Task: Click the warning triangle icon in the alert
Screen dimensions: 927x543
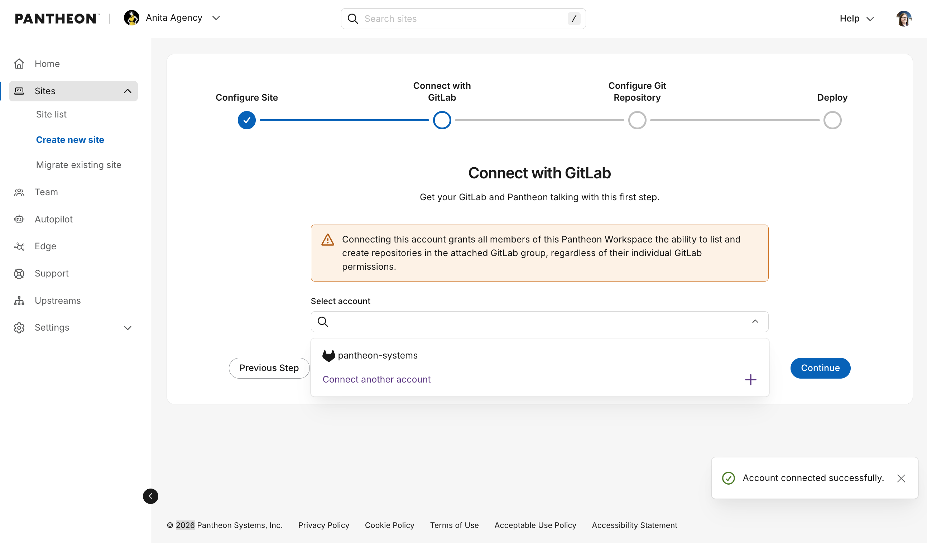Action: [327, 240]
